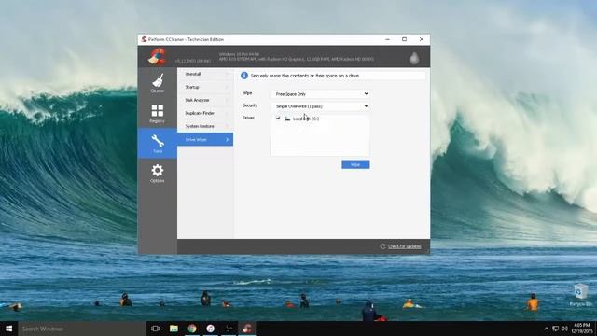Open the Startup tool tab
The width and height of the screenshot is (597, 336).
pos(205,87)
